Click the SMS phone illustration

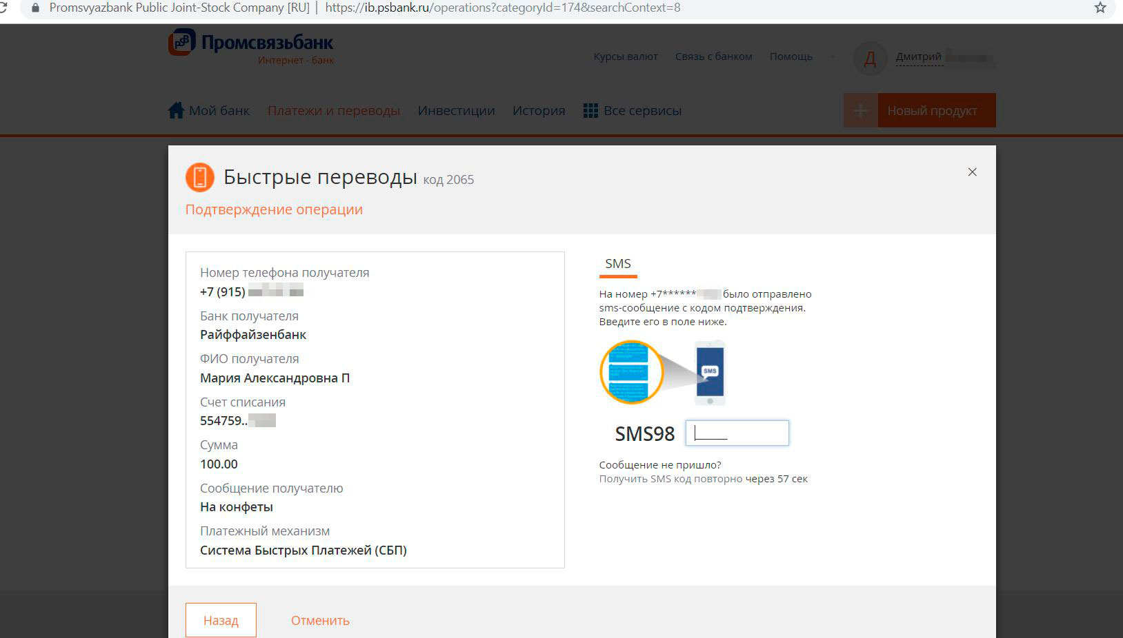click(663, 372)
